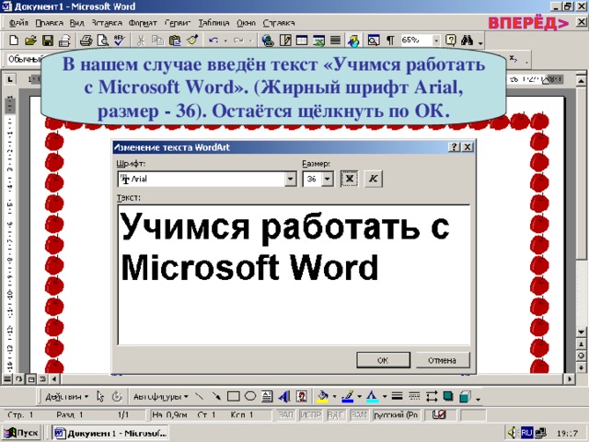Open the Line Color dropdown arrow
Screen dimensions: 589x442
(360, 397)
